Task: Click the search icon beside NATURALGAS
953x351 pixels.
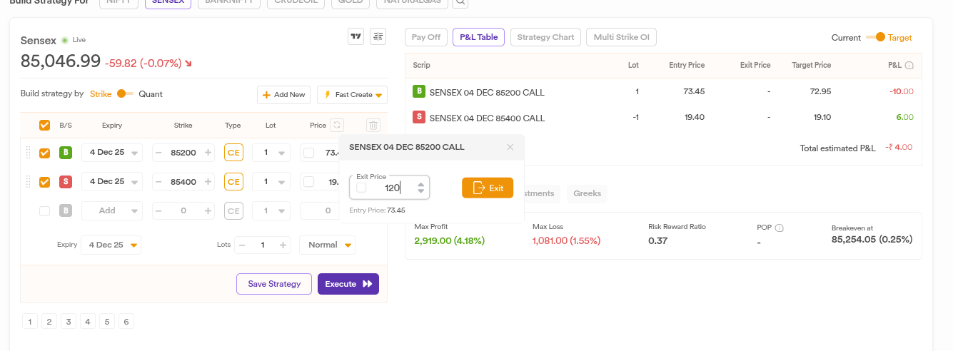Action: point(461,2)
